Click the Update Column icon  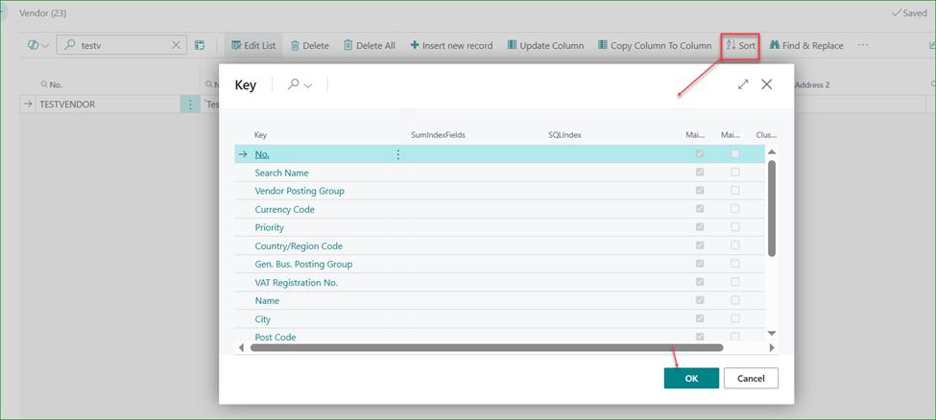[x=513, y=45]
